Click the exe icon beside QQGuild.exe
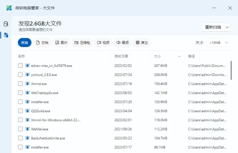 coord(27,111)
